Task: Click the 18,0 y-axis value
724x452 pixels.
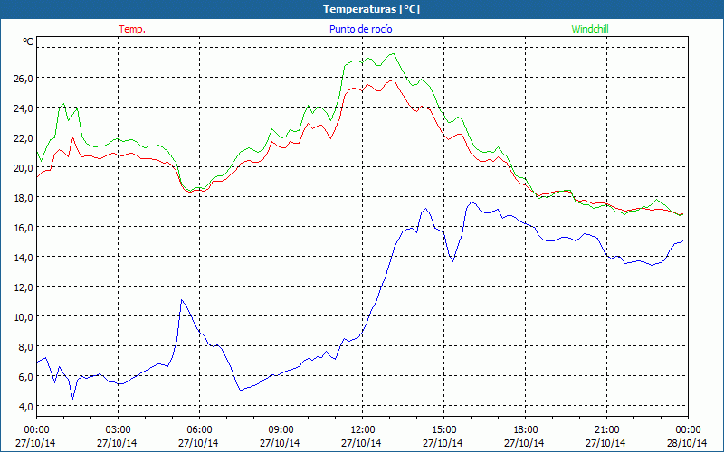Action: pos(24,197)
